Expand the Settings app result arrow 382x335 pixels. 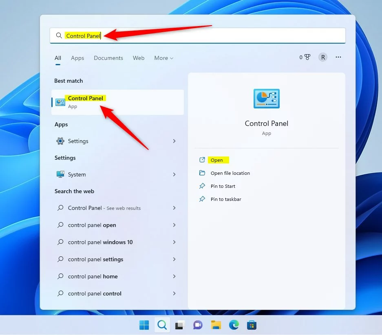(174, 141)
